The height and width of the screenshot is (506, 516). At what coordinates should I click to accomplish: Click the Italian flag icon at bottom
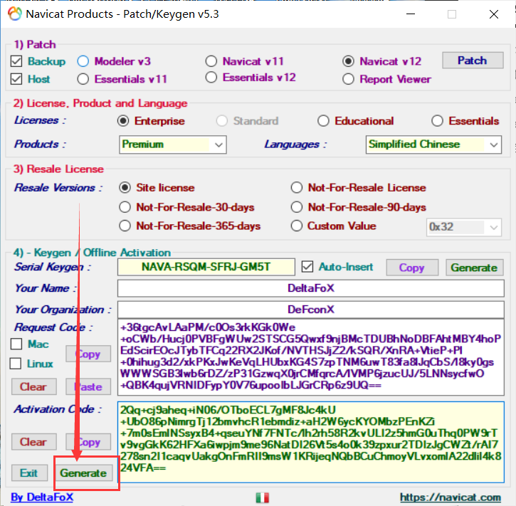[263, 497]
